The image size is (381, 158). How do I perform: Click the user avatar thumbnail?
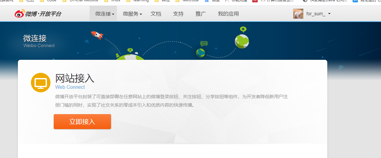point(298,14)
